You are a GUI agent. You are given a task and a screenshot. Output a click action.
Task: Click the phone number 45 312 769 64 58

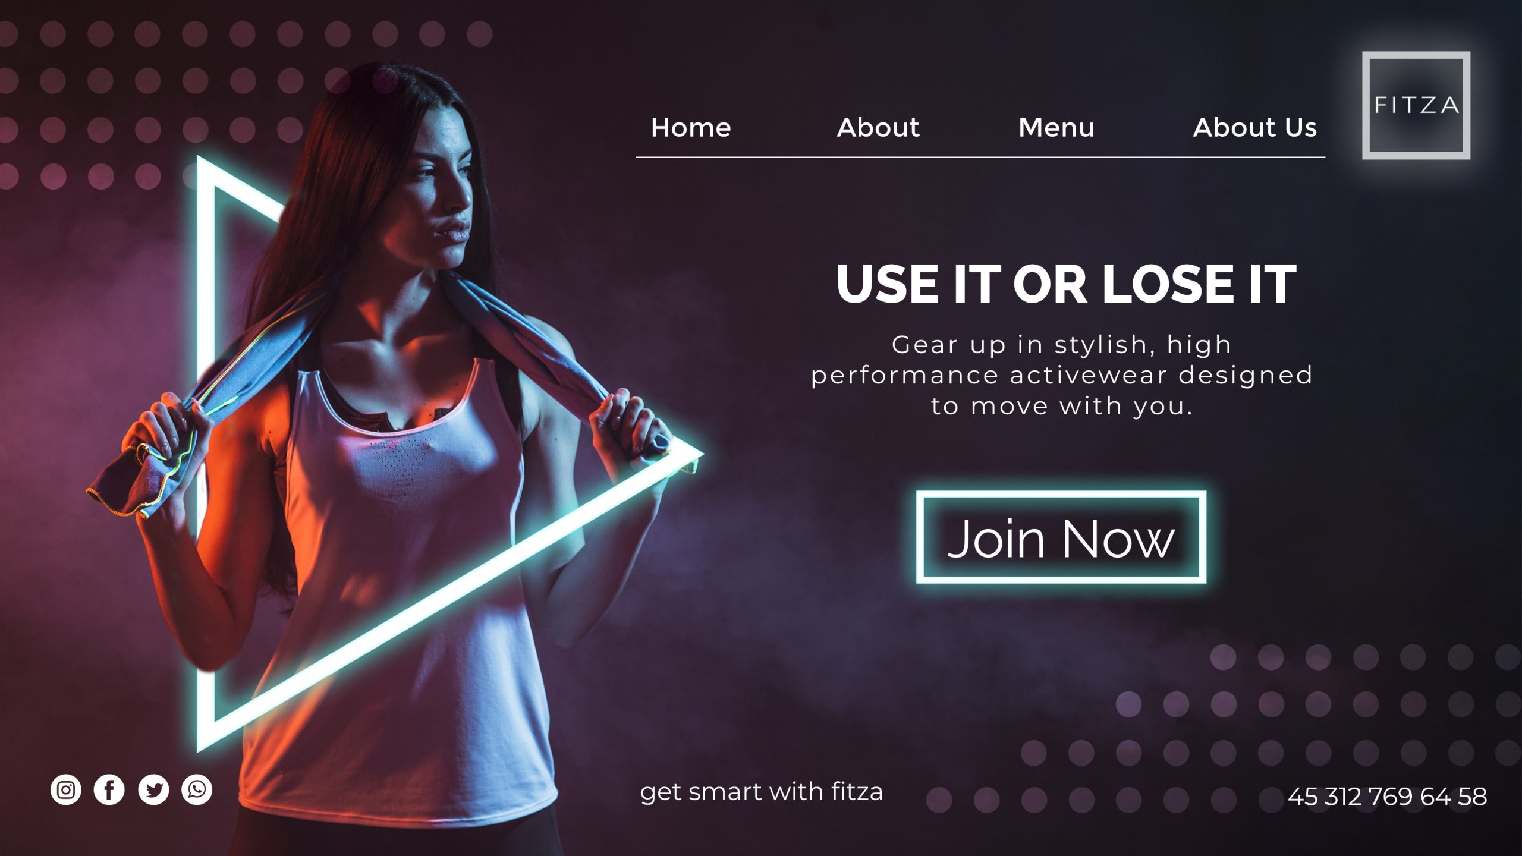1387,797
